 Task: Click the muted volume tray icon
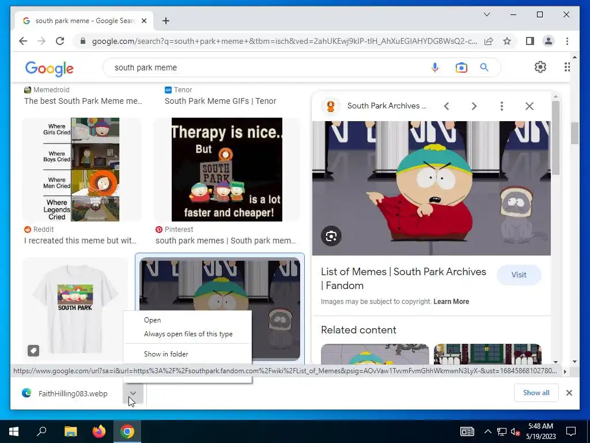click(515, 431)
